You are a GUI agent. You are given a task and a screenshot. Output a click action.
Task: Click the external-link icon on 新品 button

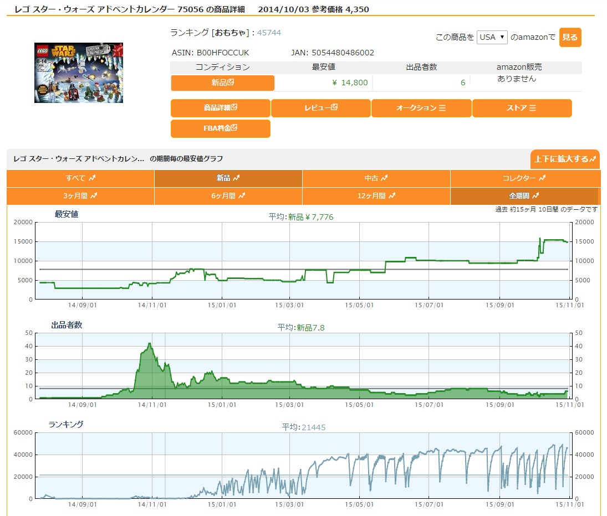click(231, 82)
